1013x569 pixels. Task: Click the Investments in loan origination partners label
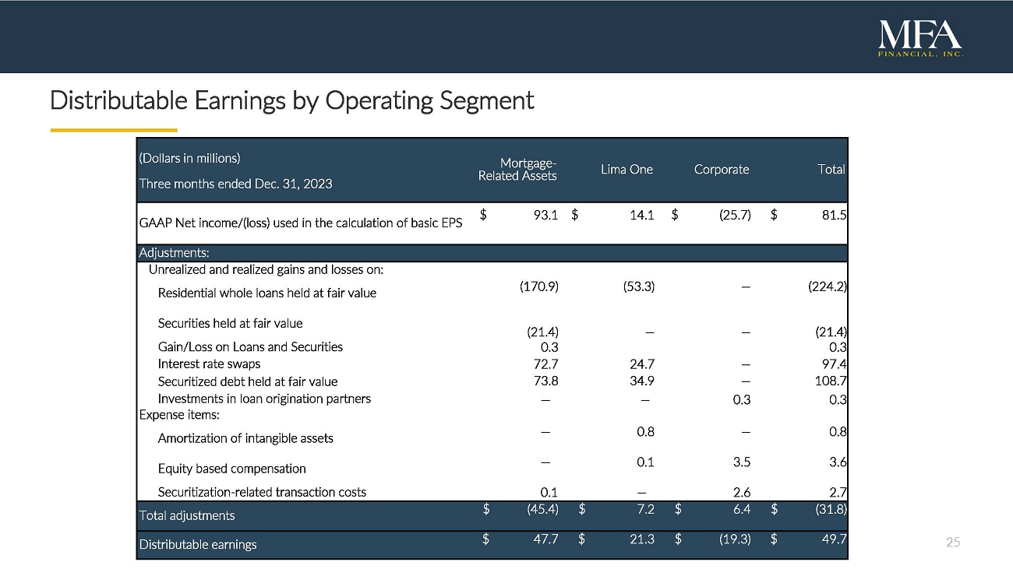(264, 399)
